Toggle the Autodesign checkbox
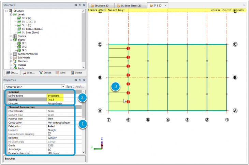This screenshot has width=249, height=165. [x=49, y=149]
